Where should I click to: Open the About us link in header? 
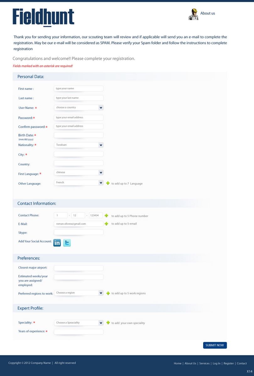[x=208, y=13]
